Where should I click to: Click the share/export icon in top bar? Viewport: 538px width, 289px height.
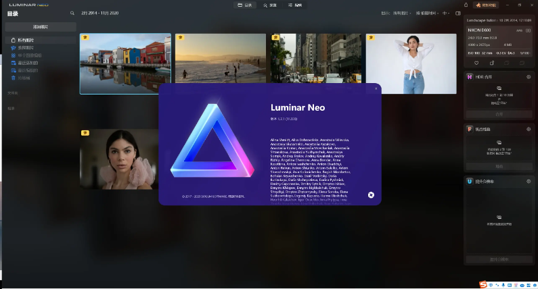pos(466,5)
